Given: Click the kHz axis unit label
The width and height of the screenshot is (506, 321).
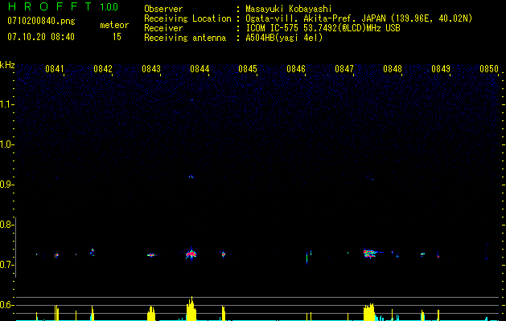Looking at the screenshot, I should [7, 65].
